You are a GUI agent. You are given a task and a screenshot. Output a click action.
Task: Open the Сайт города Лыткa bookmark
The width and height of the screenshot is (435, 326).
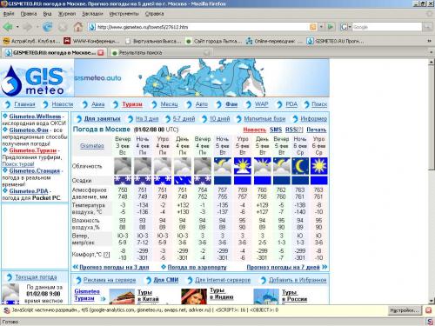point(214,41)
